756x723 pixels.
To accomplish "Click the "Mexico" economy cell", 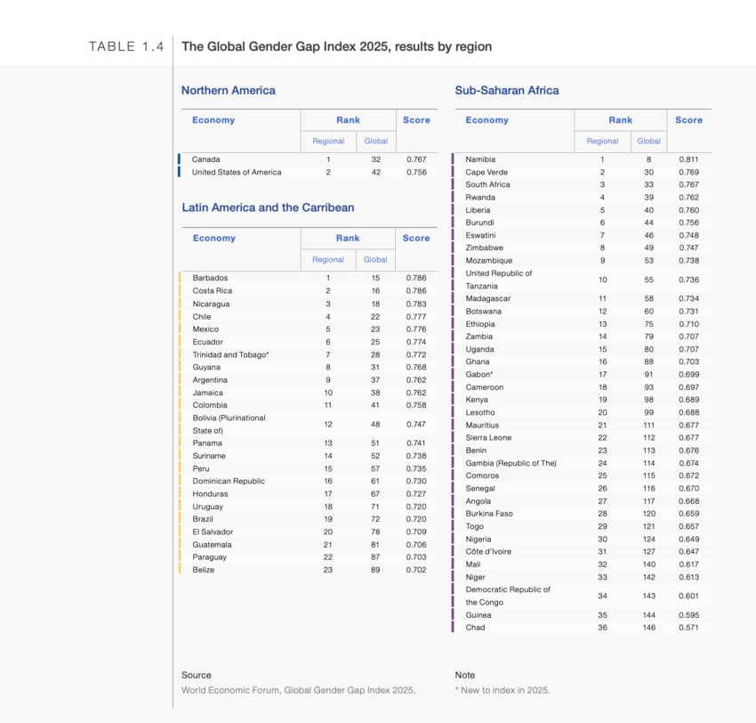I will pyautogui.click(x=205, y=329).
